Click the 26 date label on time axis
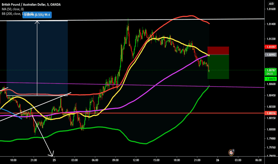 pyautogui.click(x=217, y=160)
